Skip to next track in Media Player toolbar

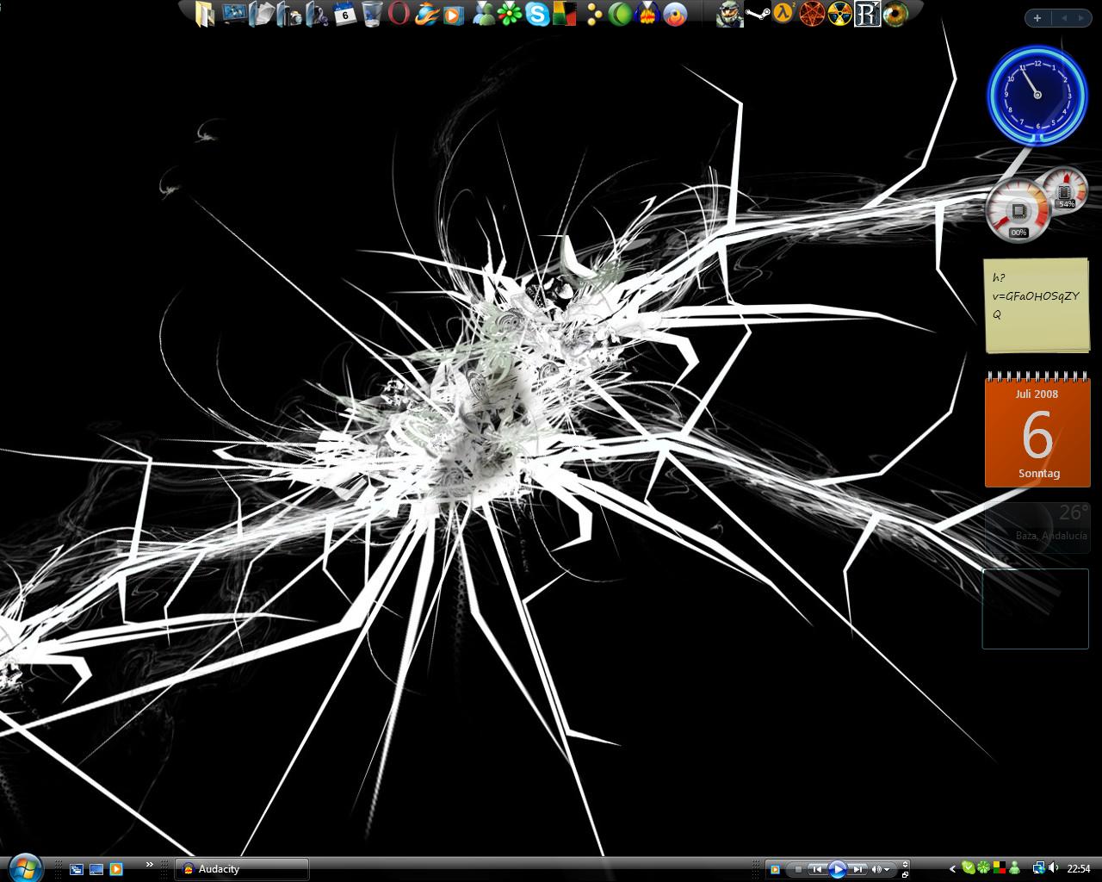(x=857, y=869)
